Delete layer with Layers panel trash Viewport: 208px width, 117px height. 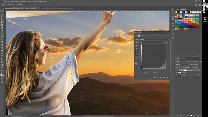(x=198, y=116)
